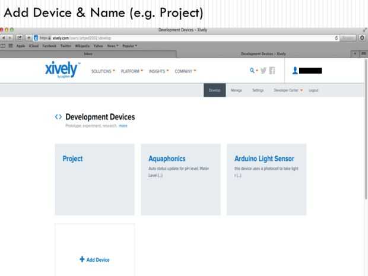Open the PLATFORM dropdown menu
368x276 pixels.
[x=132, y=71]
